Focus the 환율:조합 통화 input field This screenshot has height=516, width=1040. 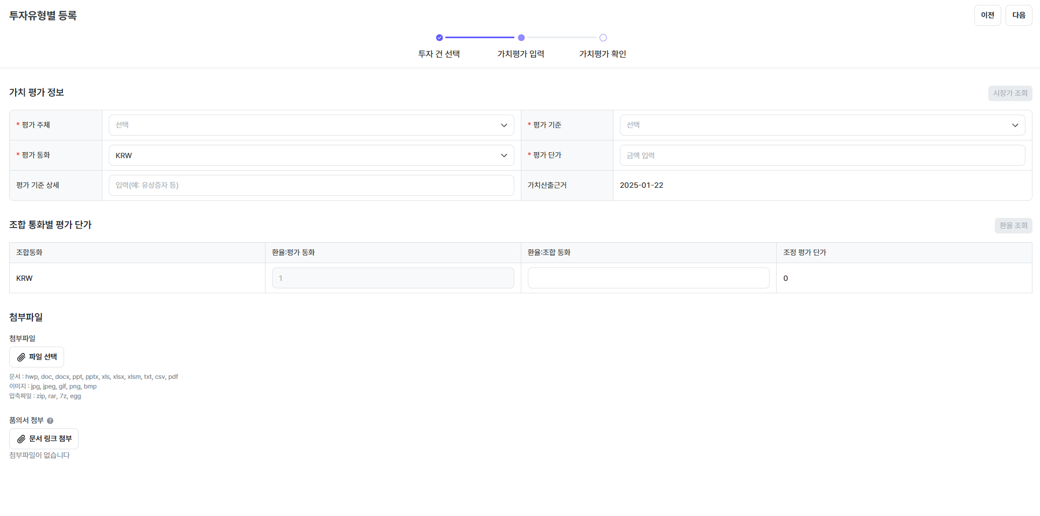648,278
